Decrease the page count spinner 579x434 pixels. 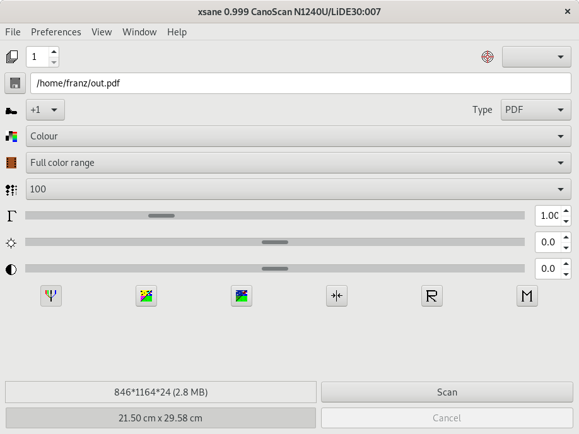point(54,62)
